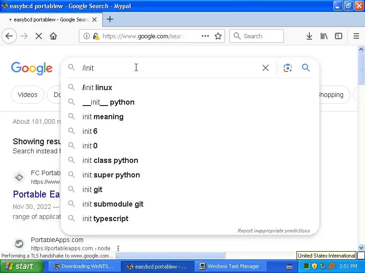
Task: Click the lock with warning icon
Action: pos(96,36)
